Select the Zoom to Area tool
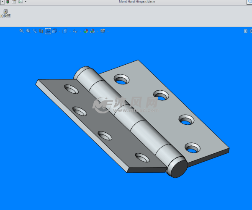Screen dimensions: 252x210 point(28,31)
